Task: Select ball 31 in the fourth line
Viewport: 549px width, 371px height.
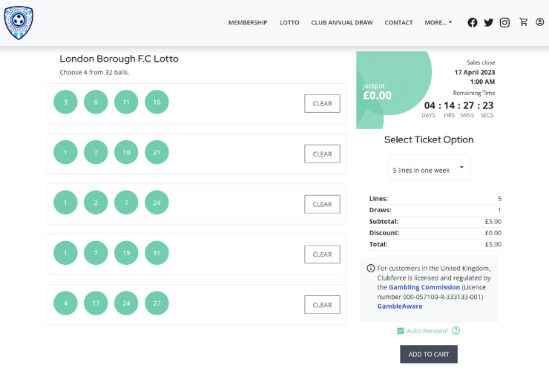Action: [157, 253]
